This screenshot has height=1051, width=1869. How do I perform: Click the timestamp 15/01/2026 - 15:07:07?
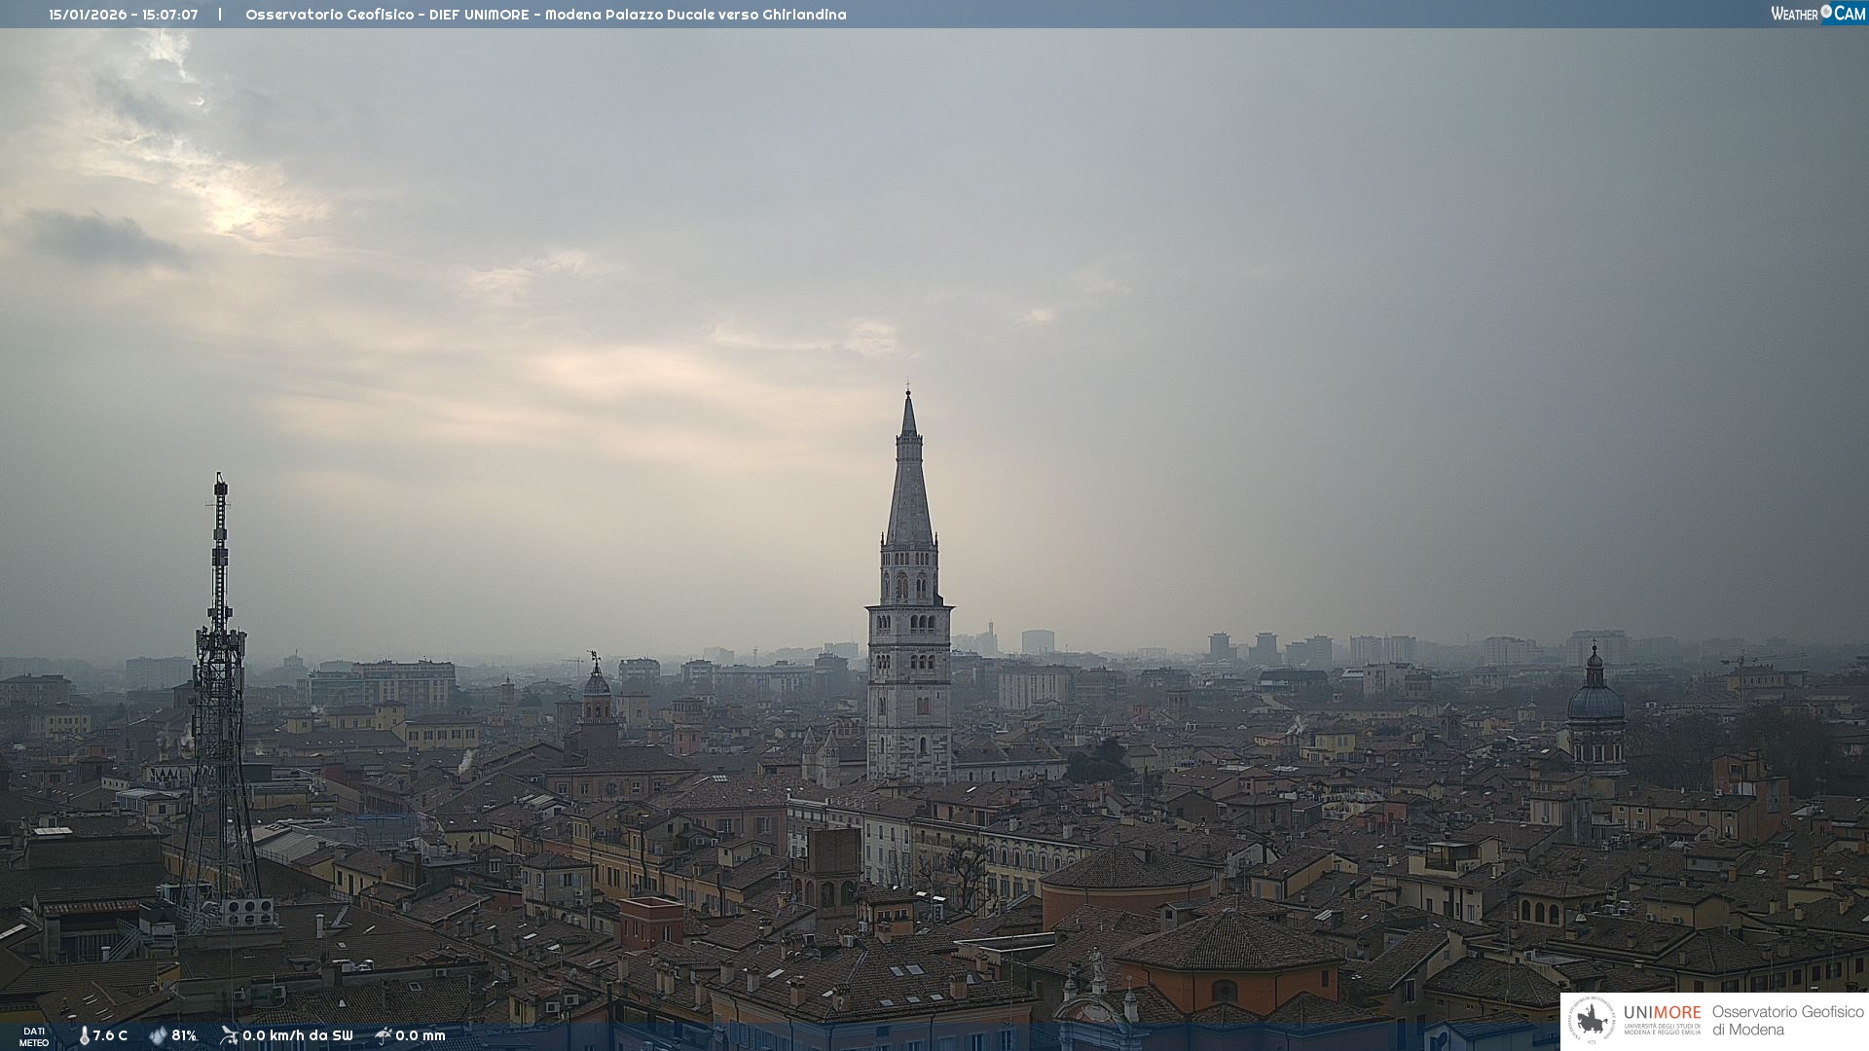point(124,15)
